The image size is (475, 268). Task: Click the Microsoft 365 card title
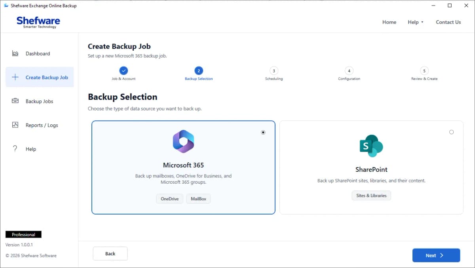click(x=183, y=165)
